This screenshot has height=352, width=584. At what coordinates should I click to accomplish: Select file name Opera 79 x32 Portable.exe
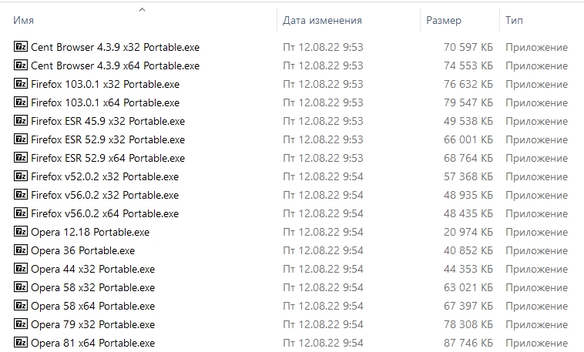92,325
